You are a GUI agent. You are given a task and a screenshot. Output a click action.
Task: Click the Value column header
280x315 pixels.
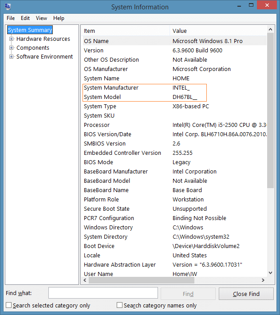218,31
